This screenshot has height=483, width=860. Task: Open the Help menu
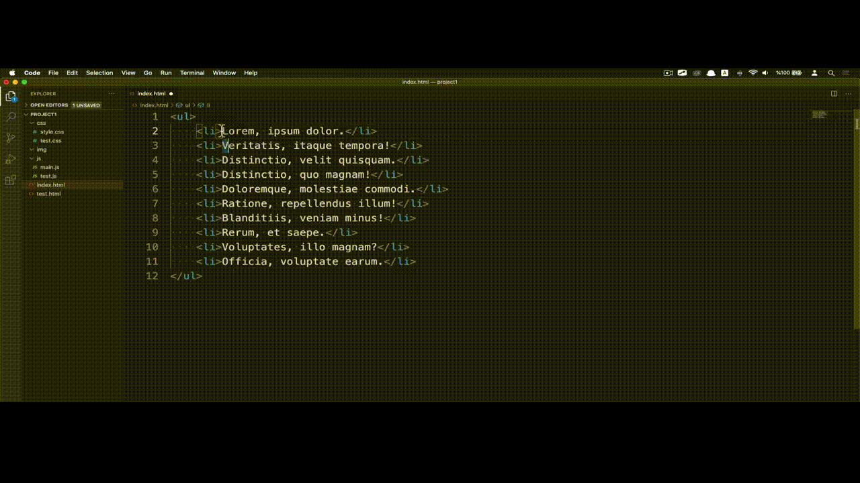[251, 72]
